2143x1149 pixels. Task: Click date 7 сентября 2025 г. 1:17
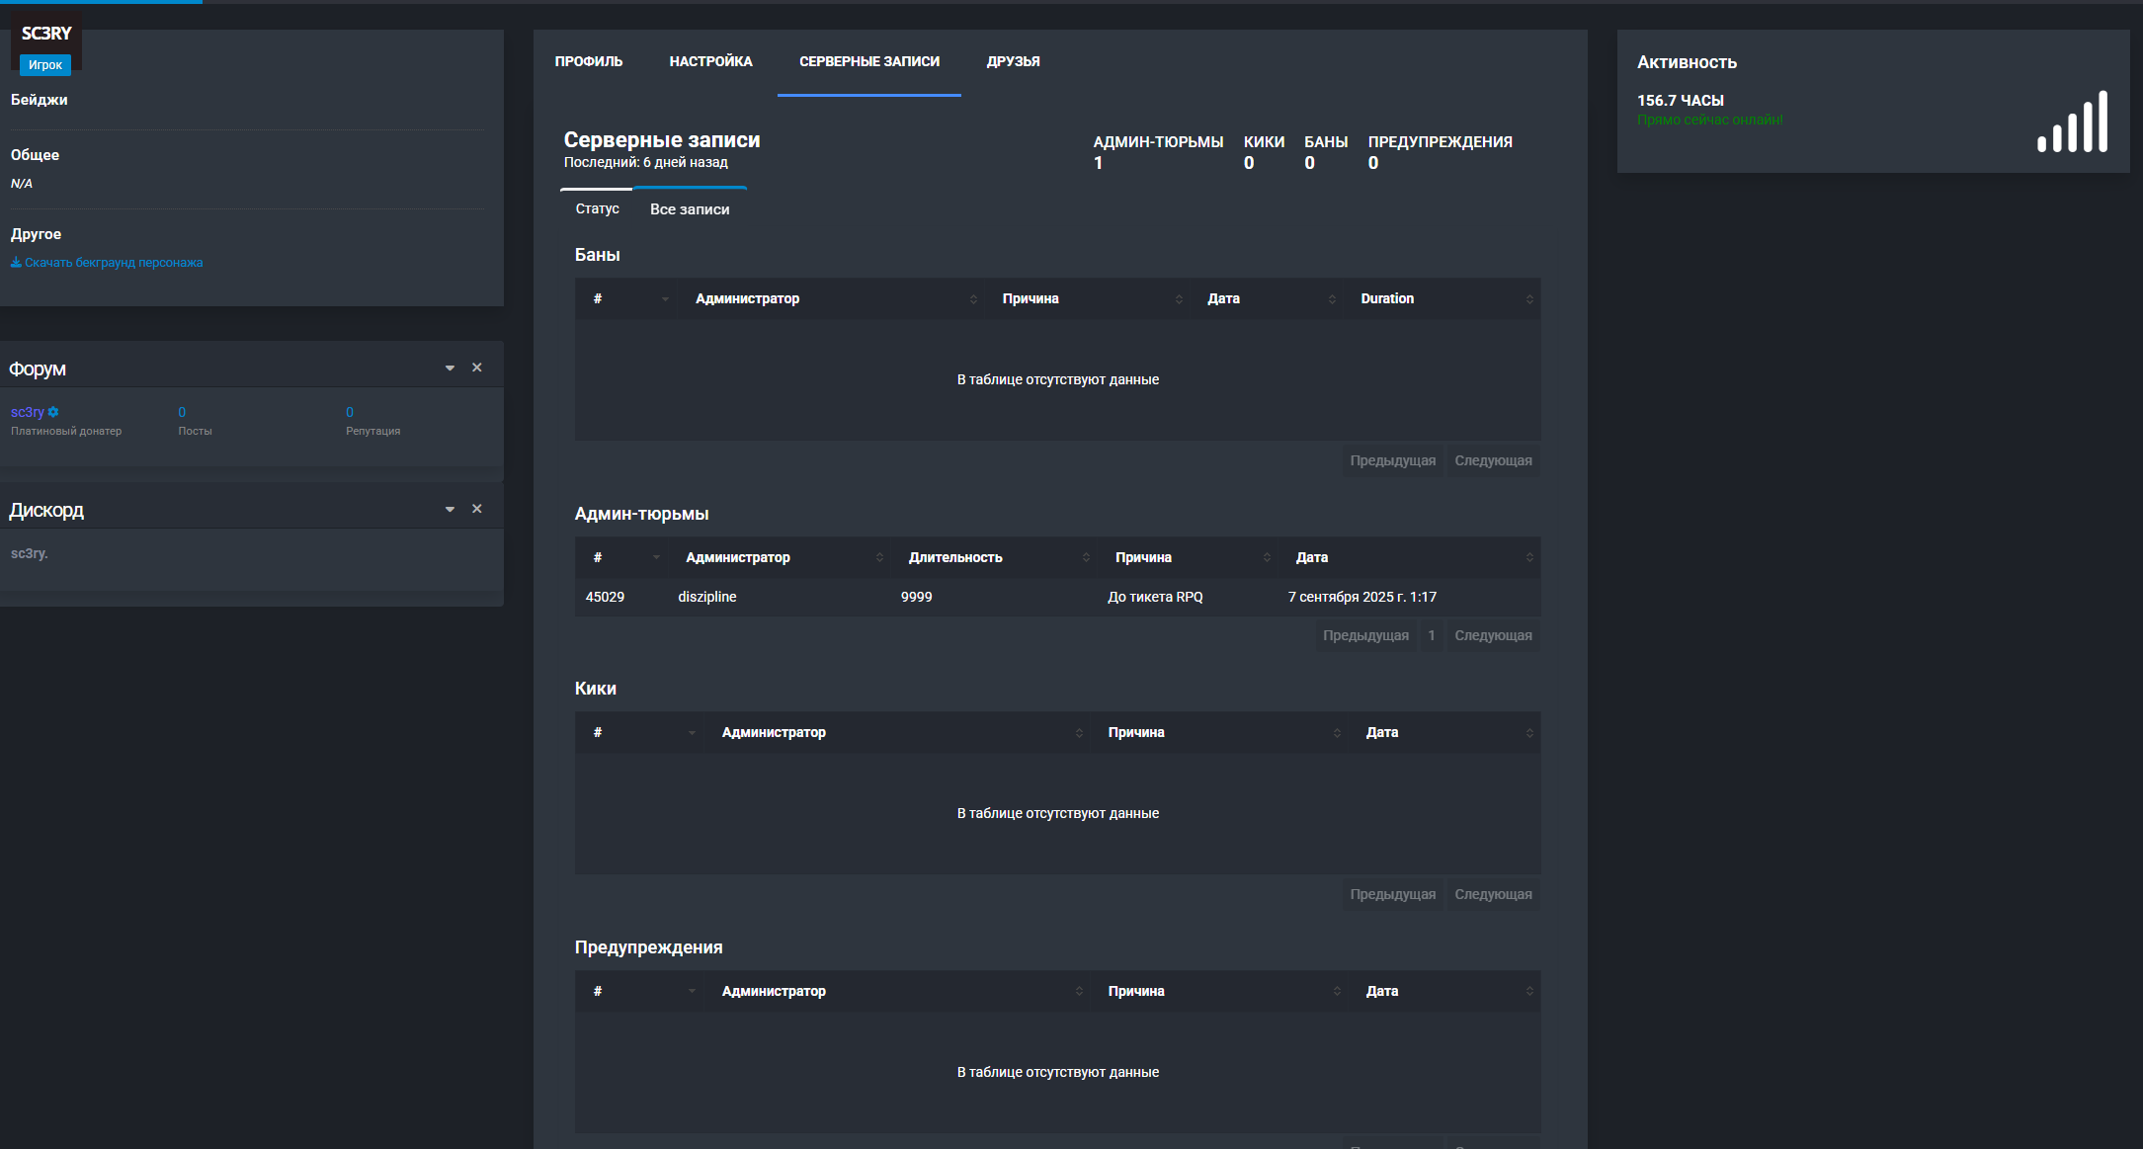pos(1361,597)
